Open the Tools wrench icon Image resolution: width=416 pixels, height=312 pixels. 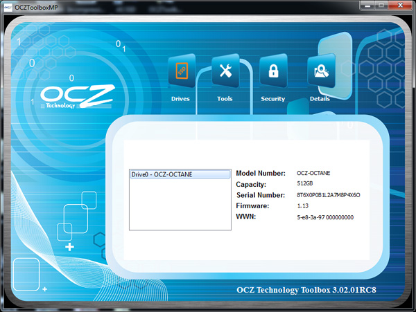click(226, 71)
